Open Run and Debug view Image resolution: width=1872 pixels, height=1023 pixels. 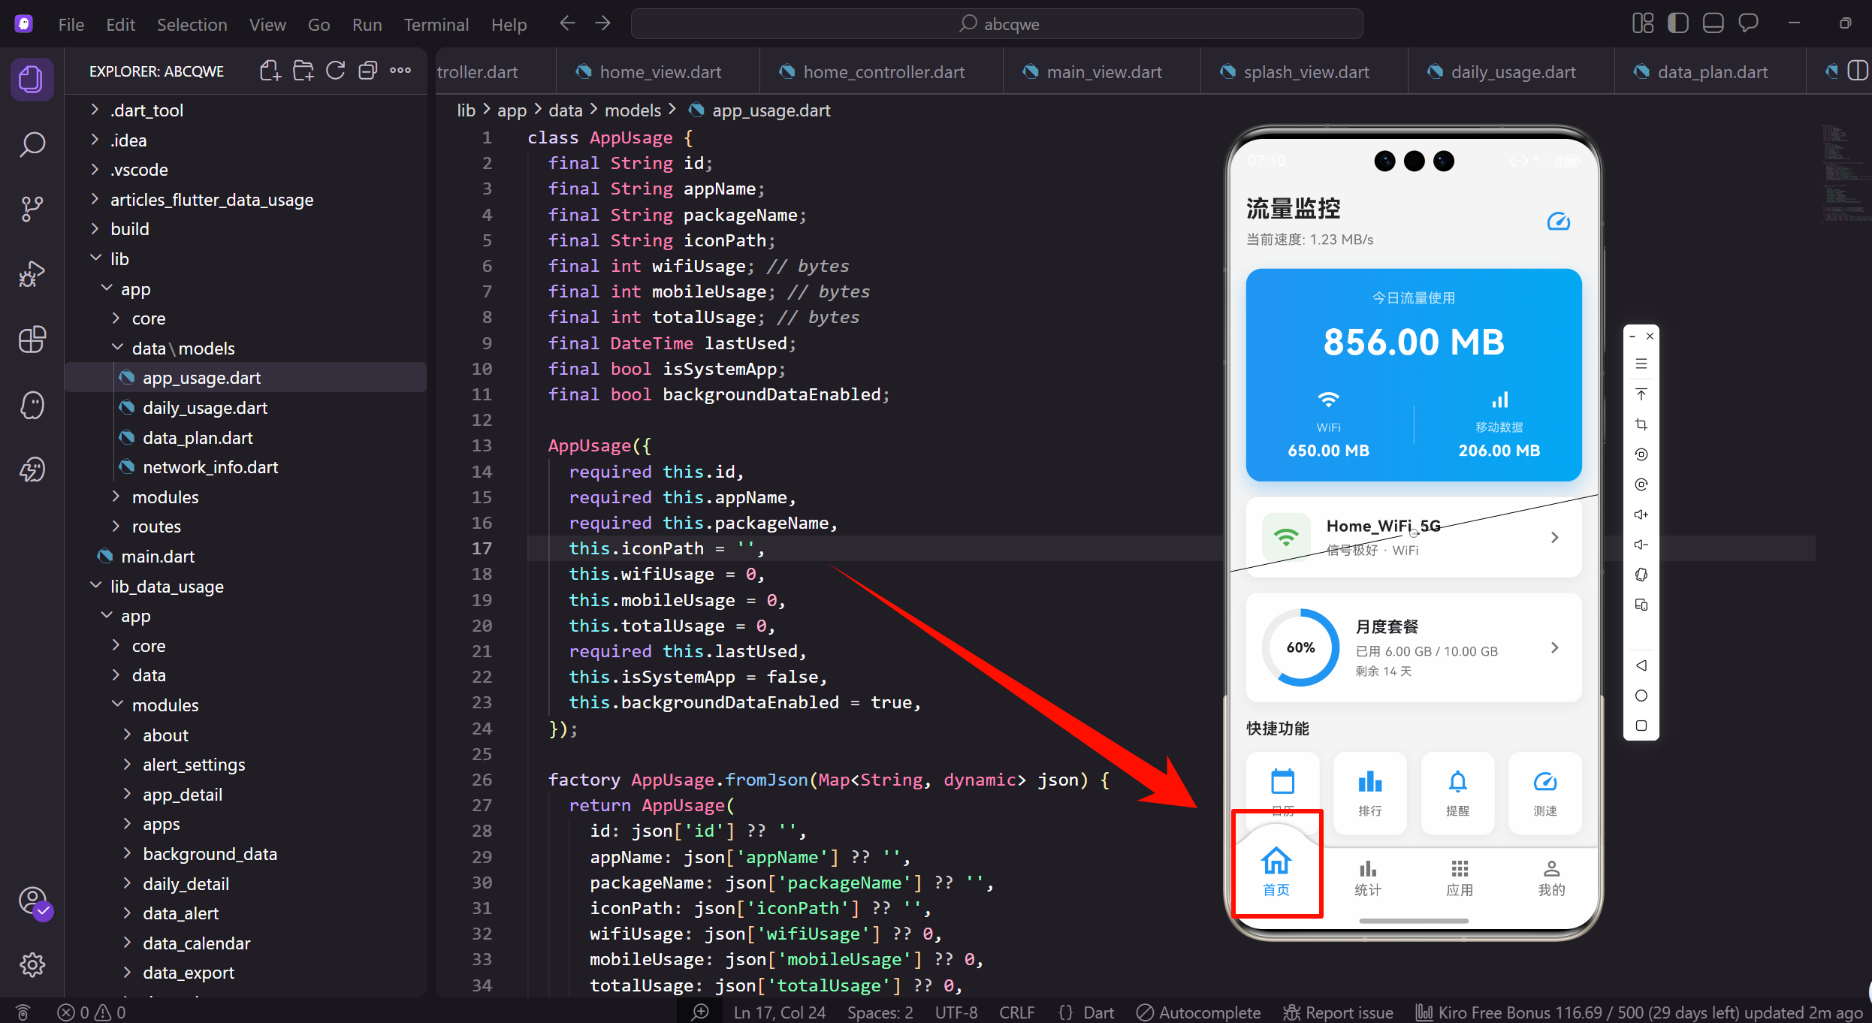[32, 274]
